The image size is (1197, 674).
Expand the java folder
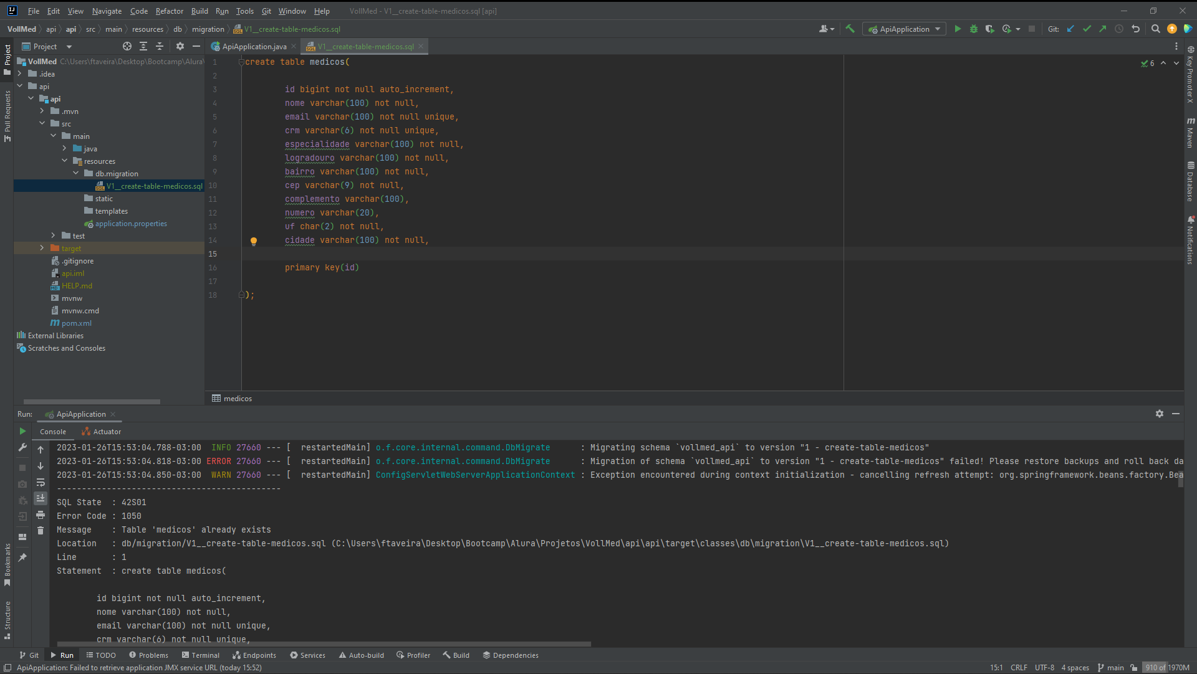coord(65,148)
